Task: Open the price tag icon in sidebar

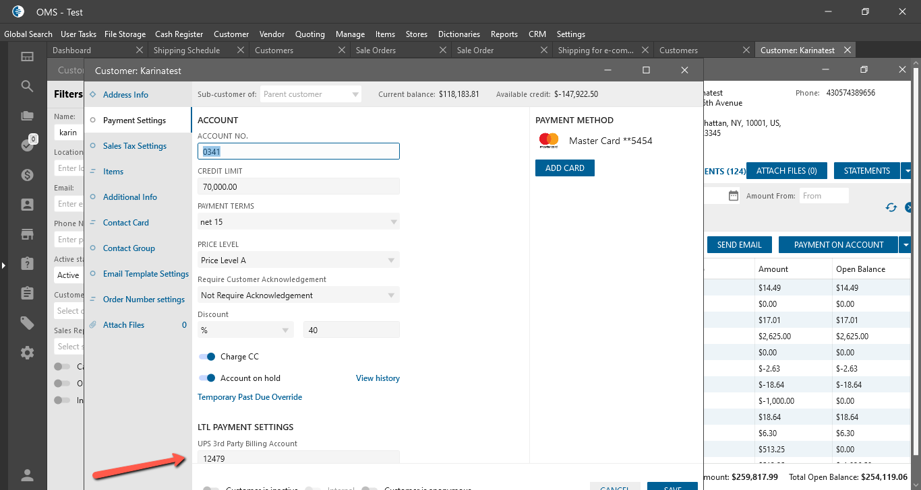Action: (27, 323)
